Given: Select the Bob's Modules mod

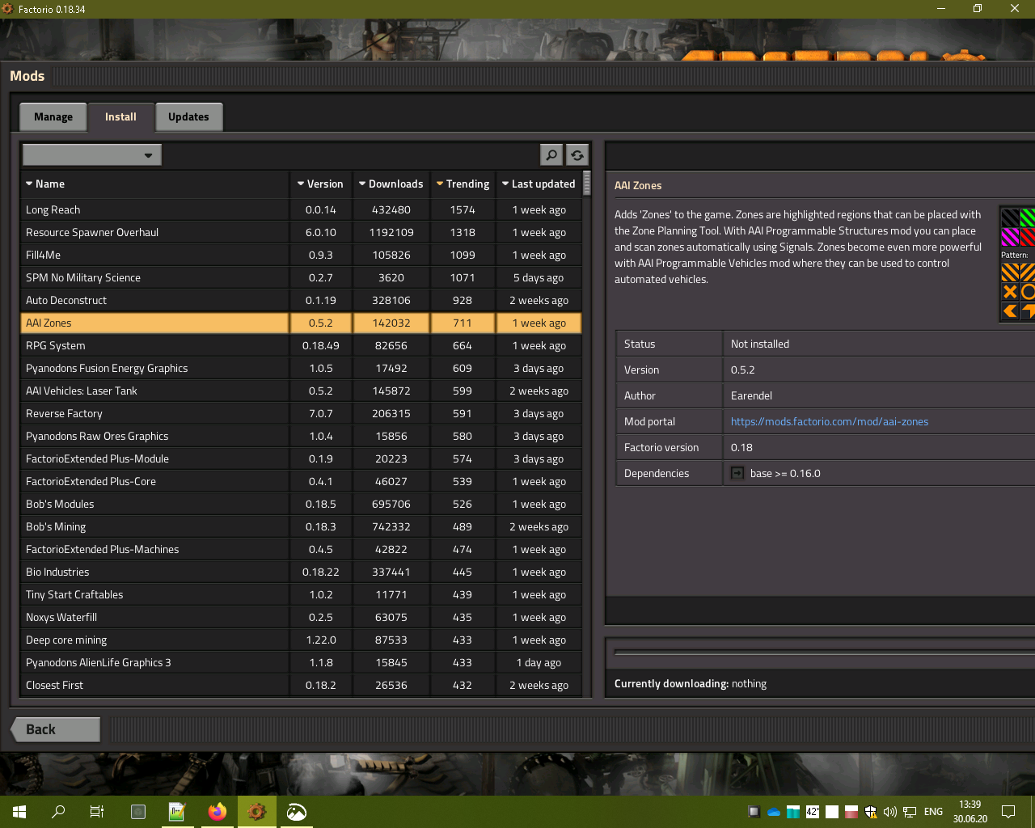Looking at the screenshot, I should pos(301,504).
